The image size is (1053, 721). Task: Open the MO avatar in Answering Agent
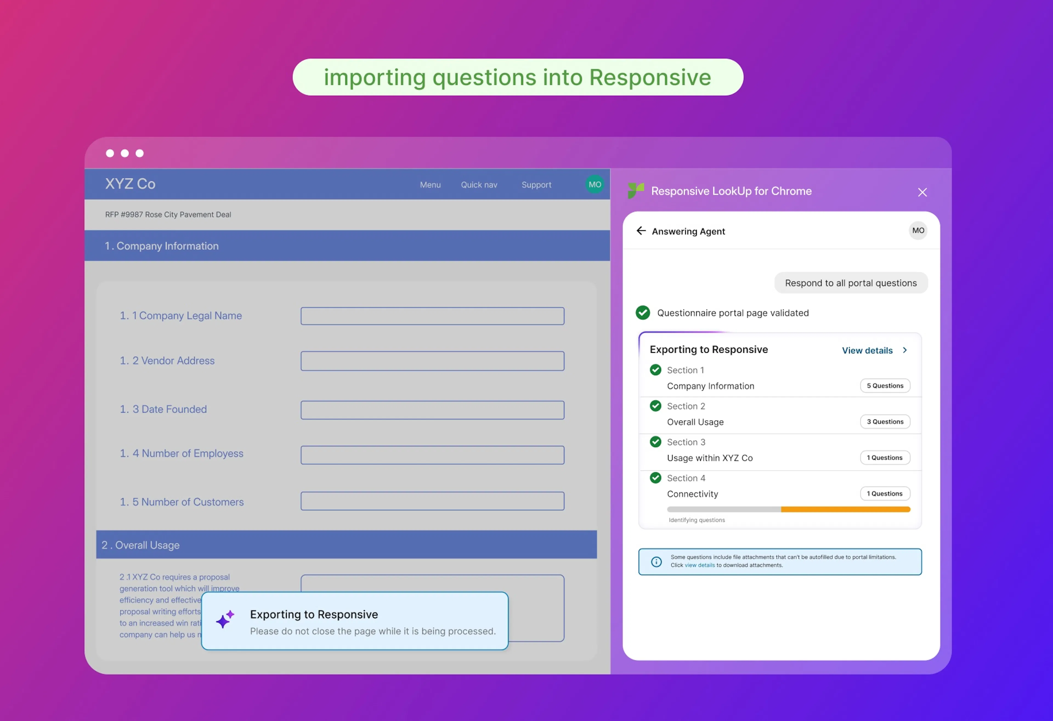tap(918, 231)
